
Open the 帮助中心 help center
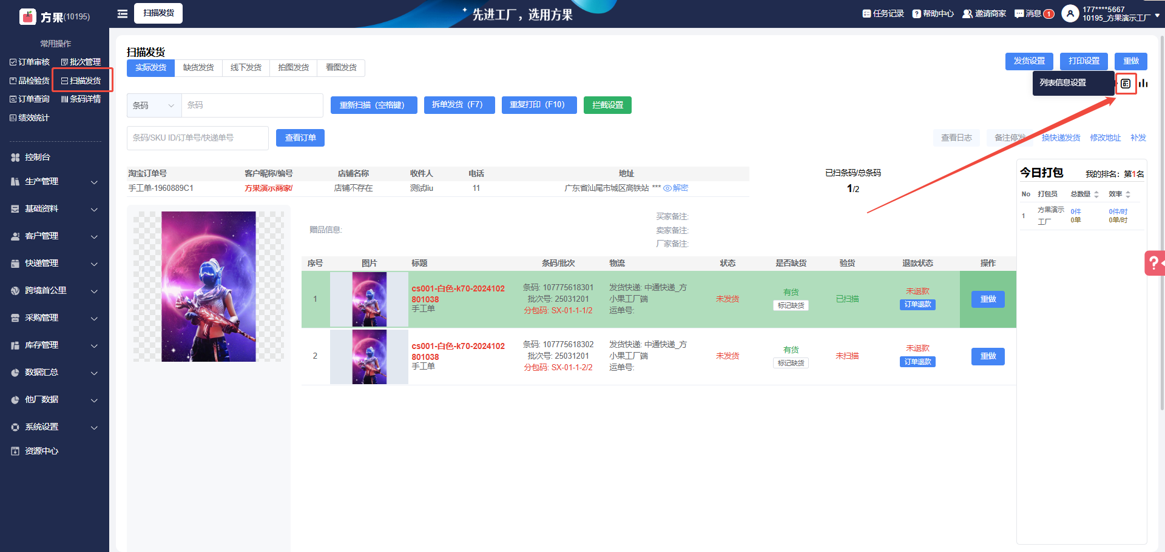pos(933,13)
